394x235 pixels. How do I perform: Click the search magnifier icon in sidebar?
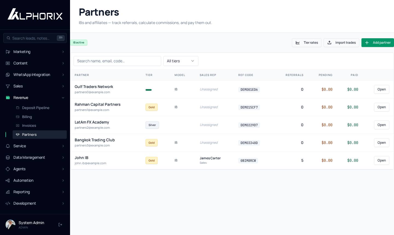tap(8, 38)
